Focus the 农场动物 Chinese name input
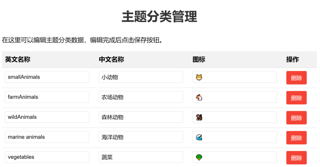Screen dimensions: 320x167 click(x=141, y=97)
